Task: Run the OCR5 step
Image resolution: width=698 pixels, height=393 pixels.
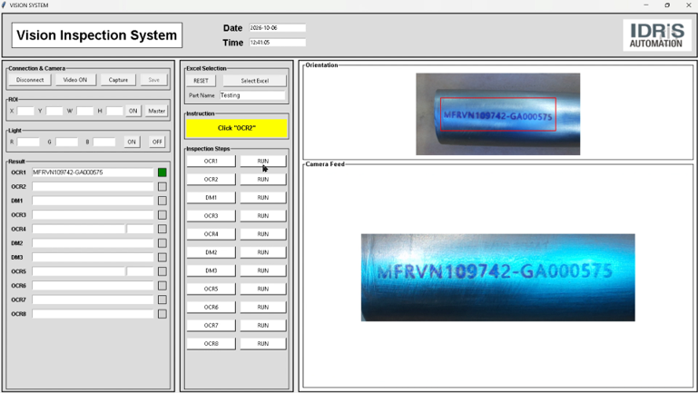Action: pyautogui.click(x=263, y=289)
